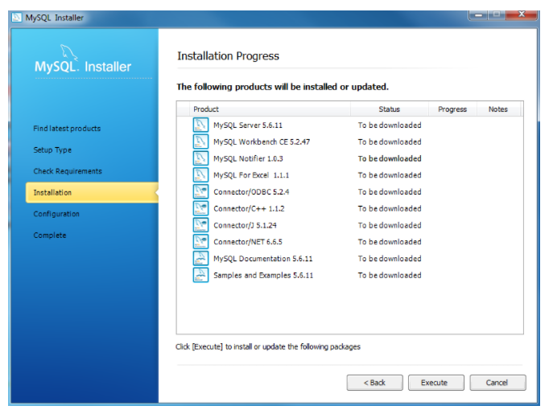Click the Connector/C++ 1.1.2 icon
The image size is (553, 414).
tap(200, 208)
